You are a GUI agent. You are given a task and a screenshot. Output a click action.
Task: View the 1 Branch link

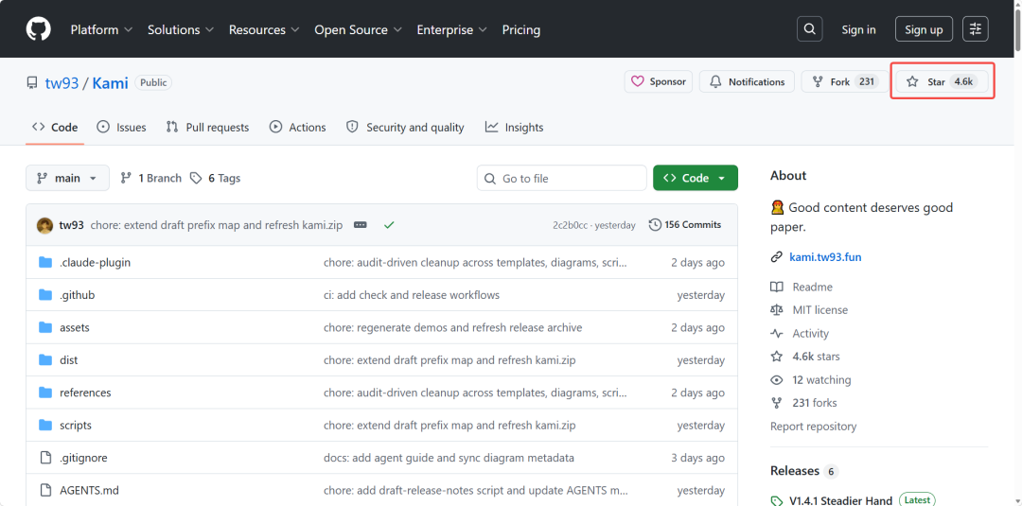click(x=150, y=178)
